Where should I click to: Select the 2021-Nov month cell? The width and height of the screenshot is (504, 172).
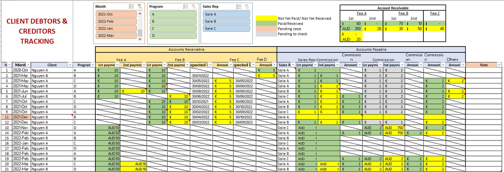(21, 127)
